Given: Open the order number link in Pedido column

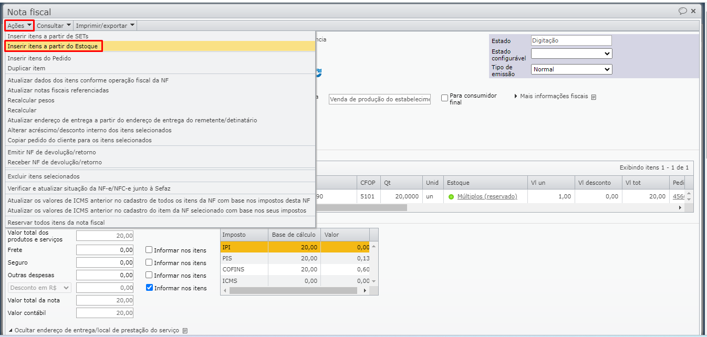Looking at the screenshot, I should tap(678, 196).
